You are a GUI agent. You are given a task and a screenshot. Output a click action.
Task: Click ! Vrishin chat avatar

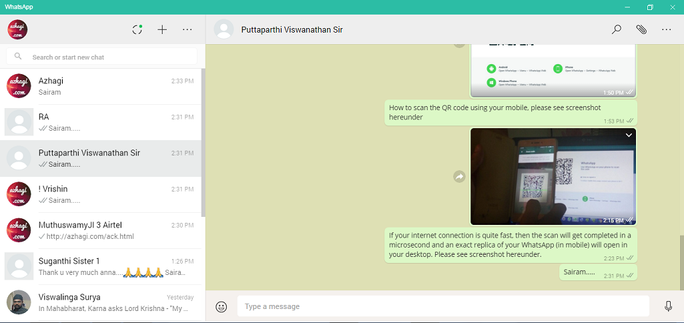(18, 194)
